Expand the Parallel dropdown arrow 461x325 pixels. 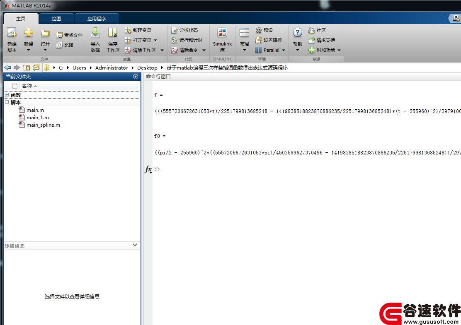pos(284,50)
